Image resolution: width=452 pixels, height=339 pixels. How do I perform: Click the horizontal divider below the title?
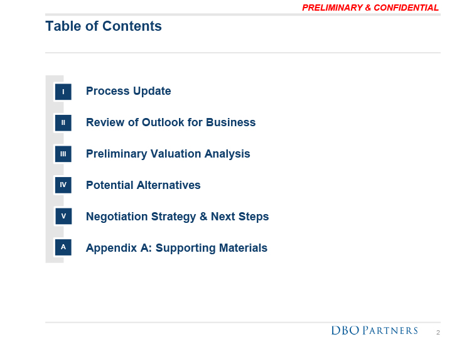(242, 53)
